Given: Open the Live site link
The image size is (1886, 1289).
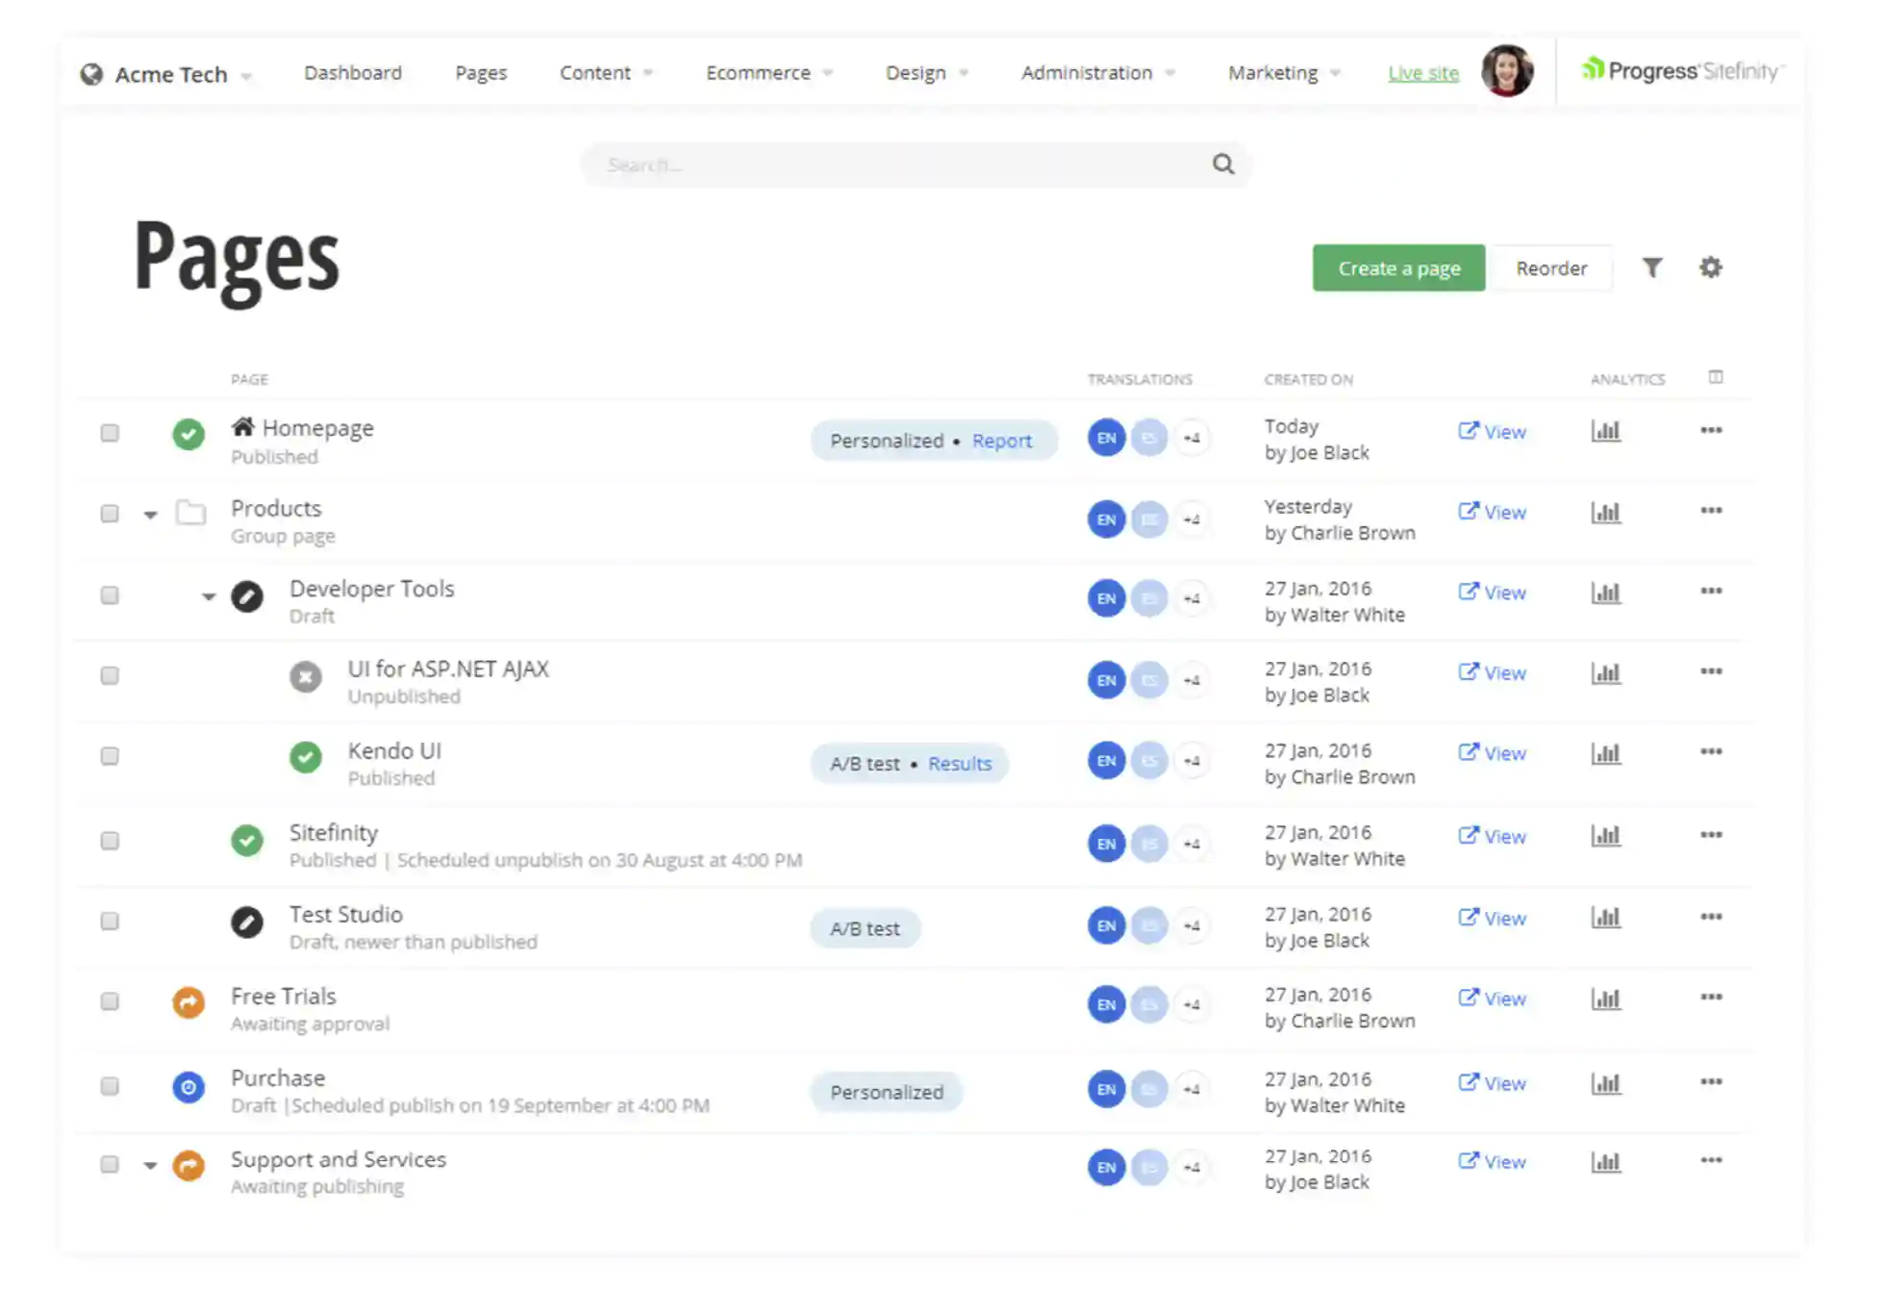Looking at the screenshot, I should coord(1423,73).
